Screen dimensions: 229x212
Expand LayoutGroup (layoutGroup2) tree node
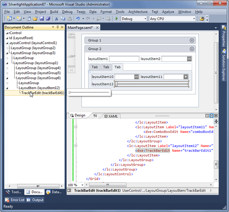pos(7,48)
